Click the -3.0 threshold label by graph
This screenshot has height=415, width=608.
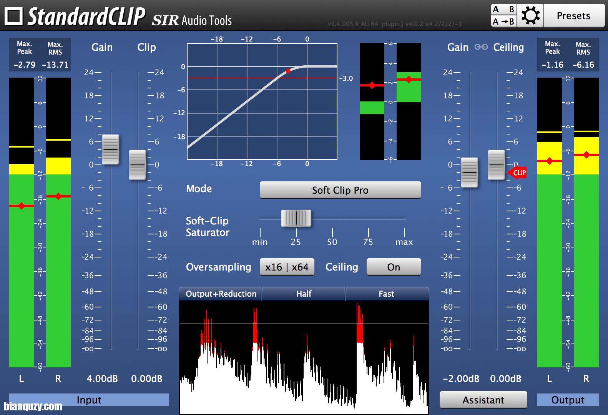click(x=346, y=78)
